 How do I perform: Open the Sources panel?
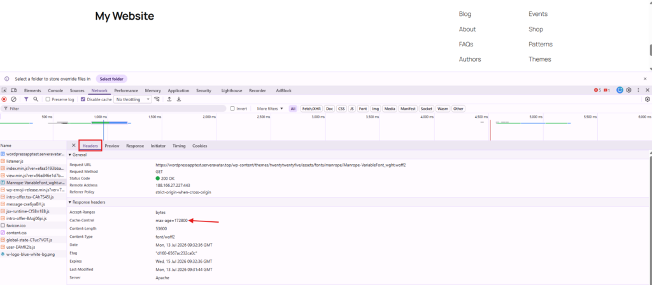pyautogui.click(x=77, y=90)
